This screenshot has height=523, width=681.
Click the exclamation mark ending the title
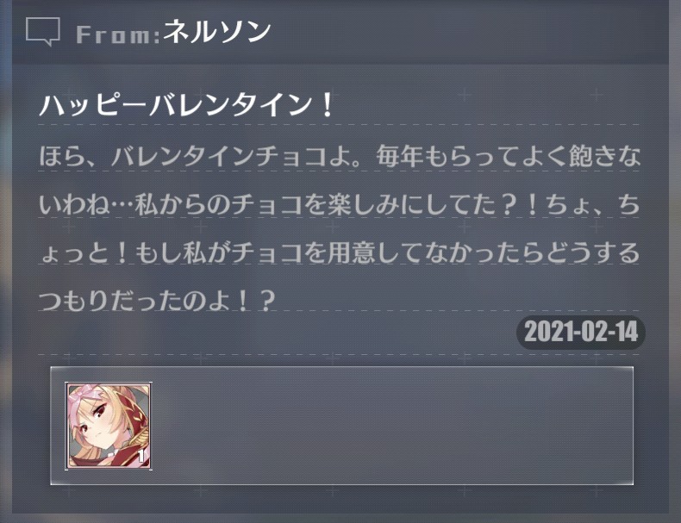pos(326,104)
